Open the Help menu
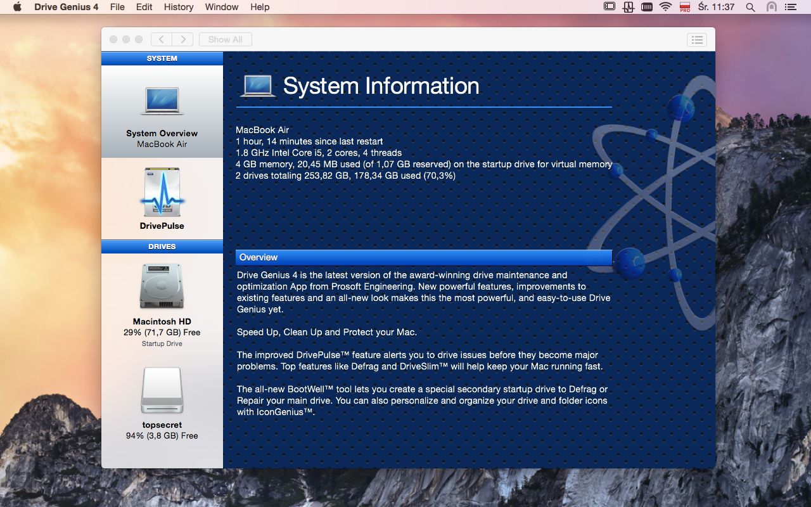Image resolution: width=811 pixels, height=507 pixels. tap(260, 7)
